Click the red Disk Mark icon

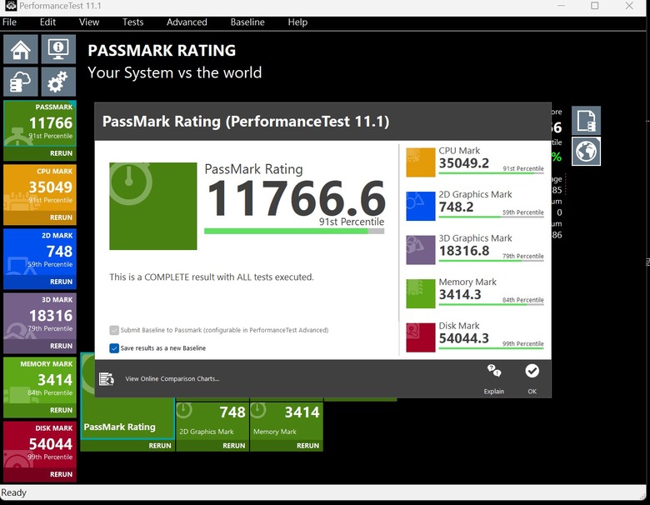coord(420,337)
